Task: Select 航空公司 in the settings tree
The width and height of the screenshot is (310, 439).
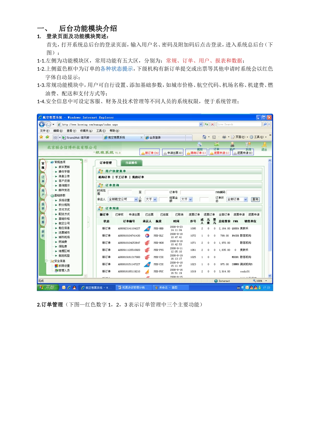Action: point(64,223)
